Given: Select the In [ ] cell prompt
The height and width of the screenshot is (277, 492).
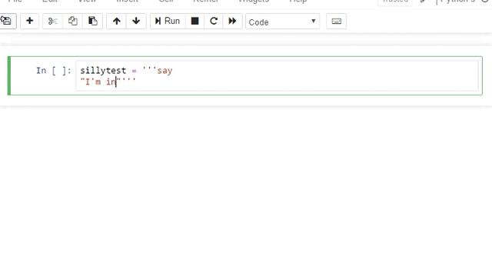Looking at the screenshot, I should pyautogui.click(x=54, y=71).
